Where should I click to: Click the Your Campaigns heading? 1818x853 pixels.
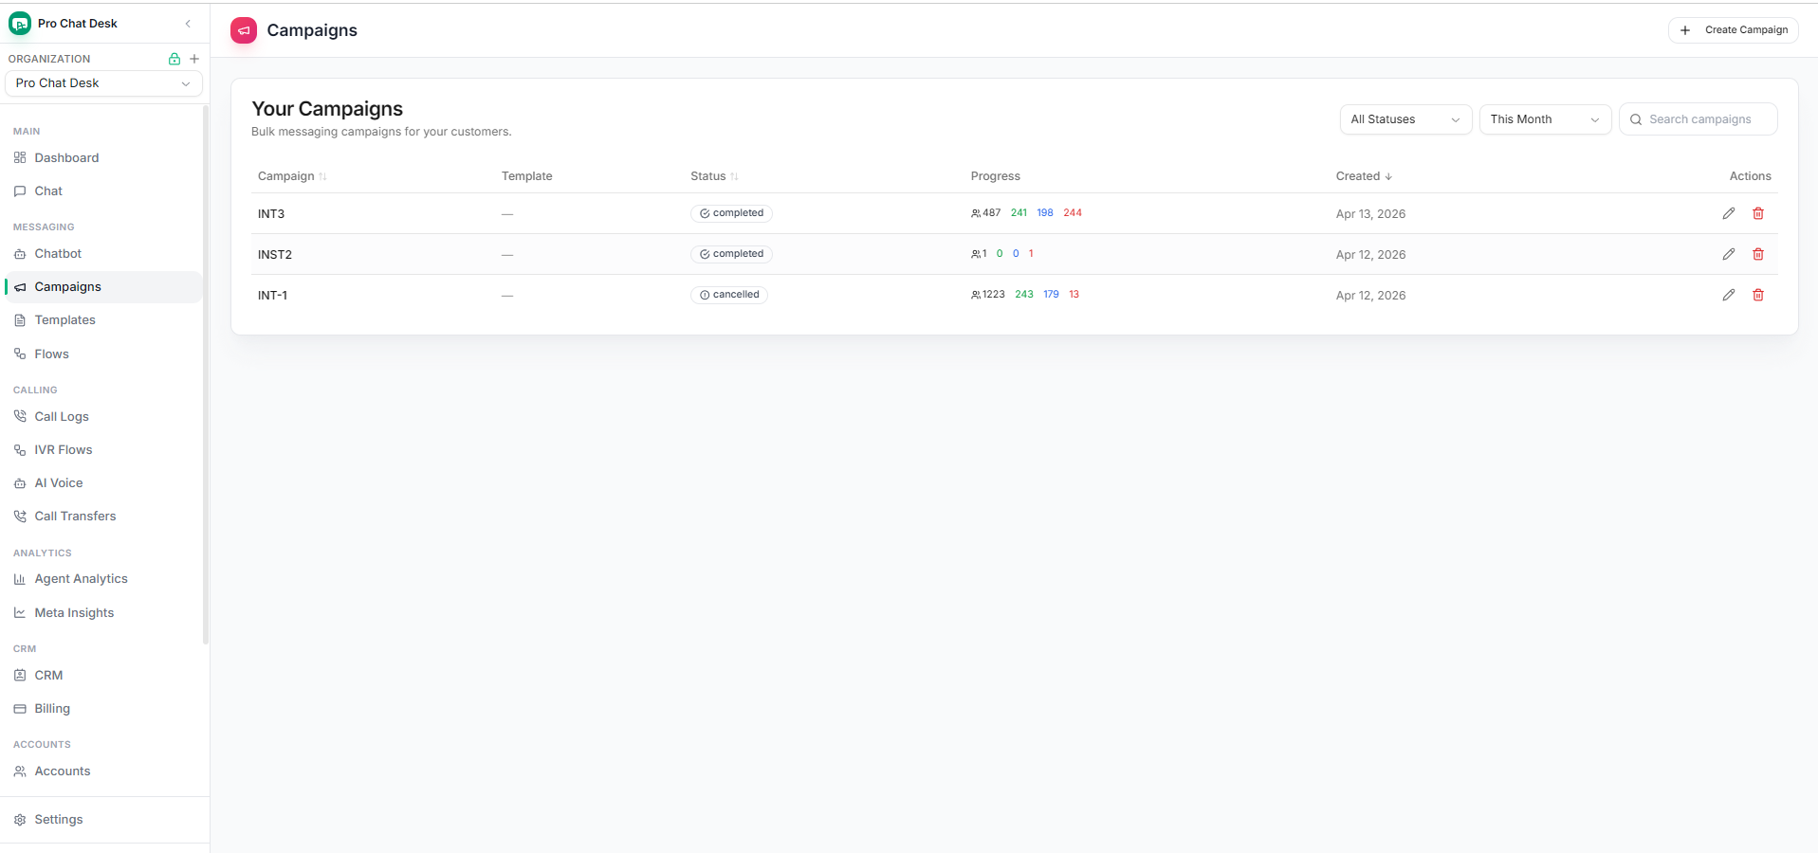coord(327,109)
